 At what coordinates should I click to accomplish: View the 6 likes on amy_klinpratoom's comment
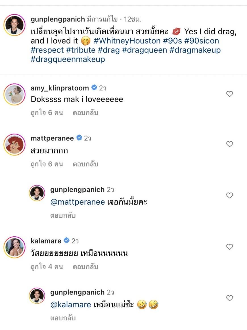[x=47, y=113]
